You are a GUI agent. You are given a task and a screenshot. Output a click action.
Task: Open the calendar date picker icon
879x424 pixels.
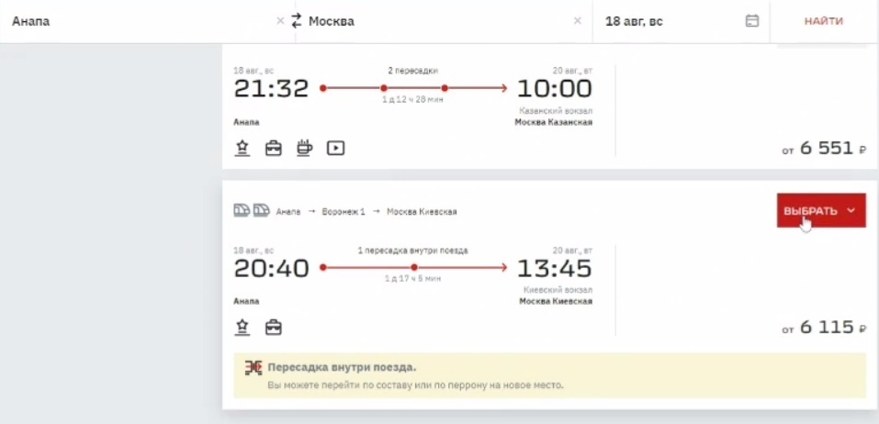[x=752, y=21]
